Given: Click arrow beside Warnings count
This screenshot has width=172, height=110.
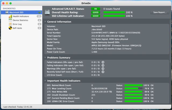Looking at the screenshot, I should coord(103,69).
